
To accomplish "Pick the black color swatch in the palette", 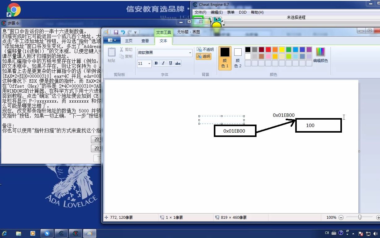I will [x=247, y=49].
